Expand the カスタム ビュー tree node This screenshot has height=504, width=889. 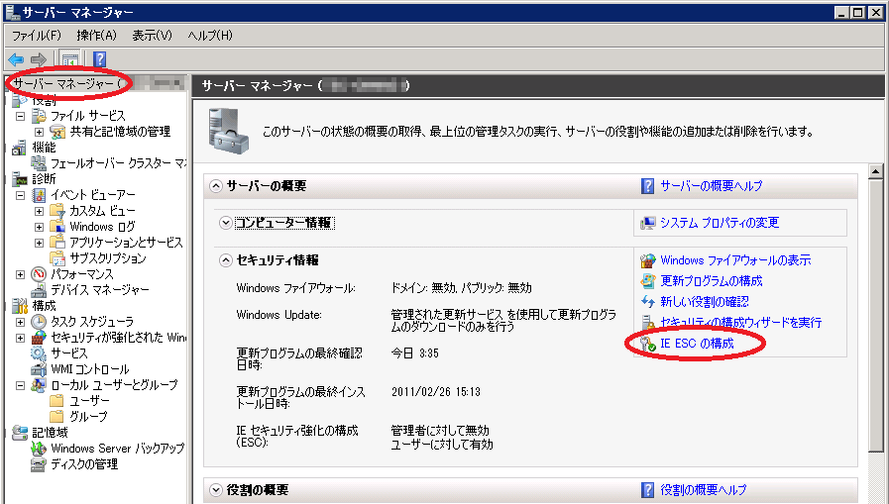39,211
